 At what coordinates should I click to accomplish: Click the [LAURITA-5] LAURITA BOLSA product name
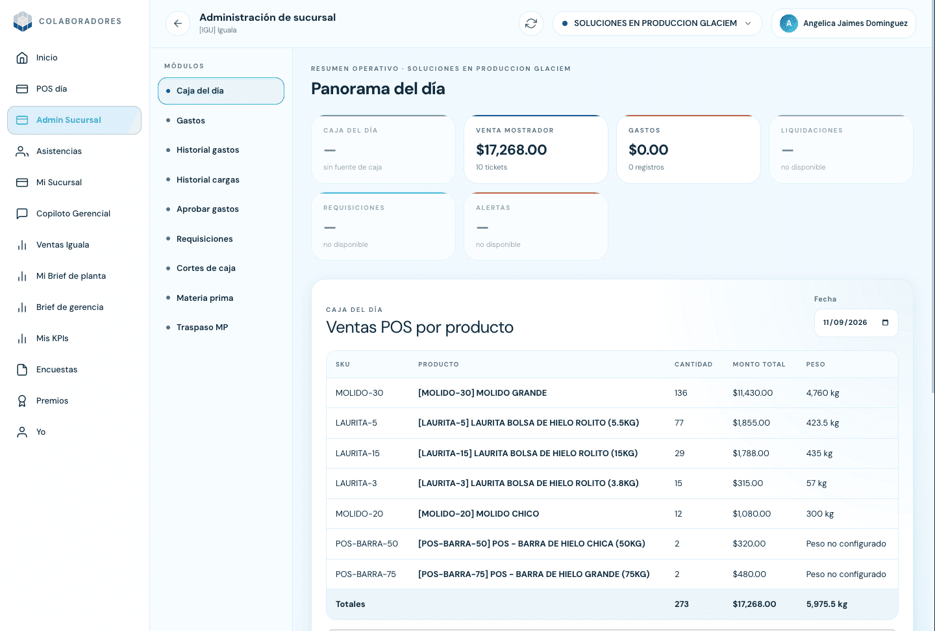(x=529, y=423)
